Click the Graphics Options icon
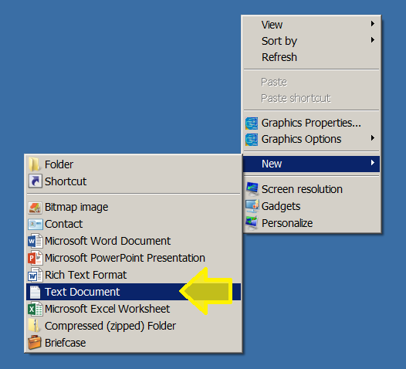The image size is (406, 369). coord(252,140)
